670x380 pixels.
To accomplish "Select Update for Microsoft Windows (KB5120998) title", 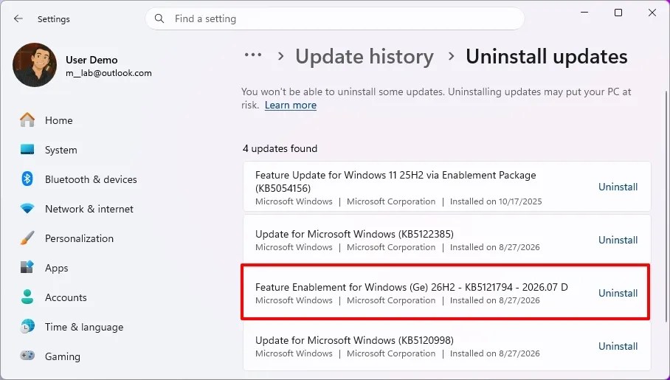I will pos(354,341).
